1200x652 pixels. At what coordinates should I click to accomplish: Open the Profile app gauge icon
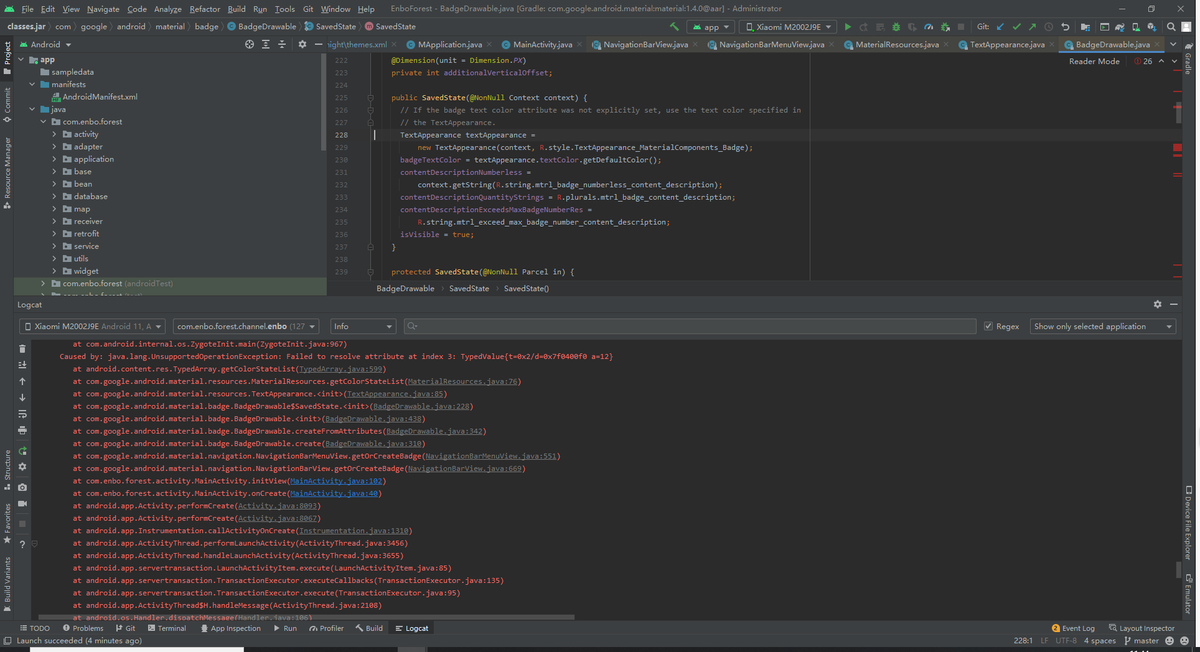tap(929, 27)
